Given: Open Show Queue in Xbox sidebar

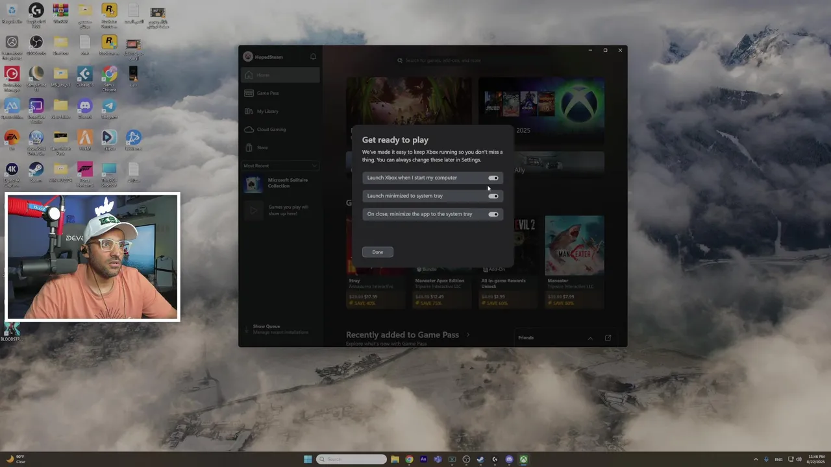Looking at the screenshot, I should click(x=280, y=329).
